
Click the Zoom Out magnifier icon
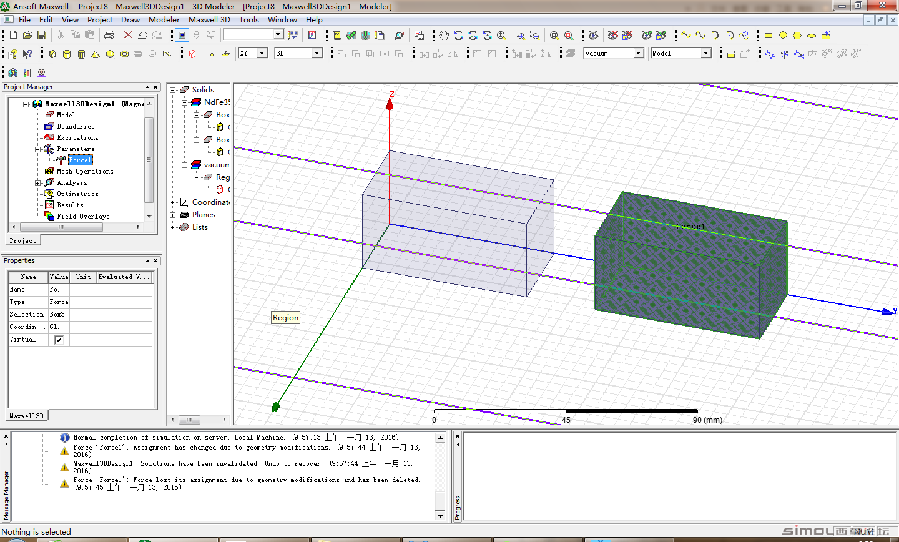(x=534, y=36)
